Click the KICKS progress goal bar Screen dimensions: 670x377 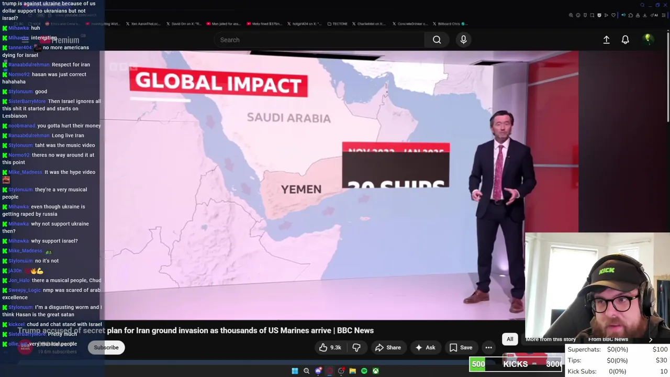coord(516,364)
